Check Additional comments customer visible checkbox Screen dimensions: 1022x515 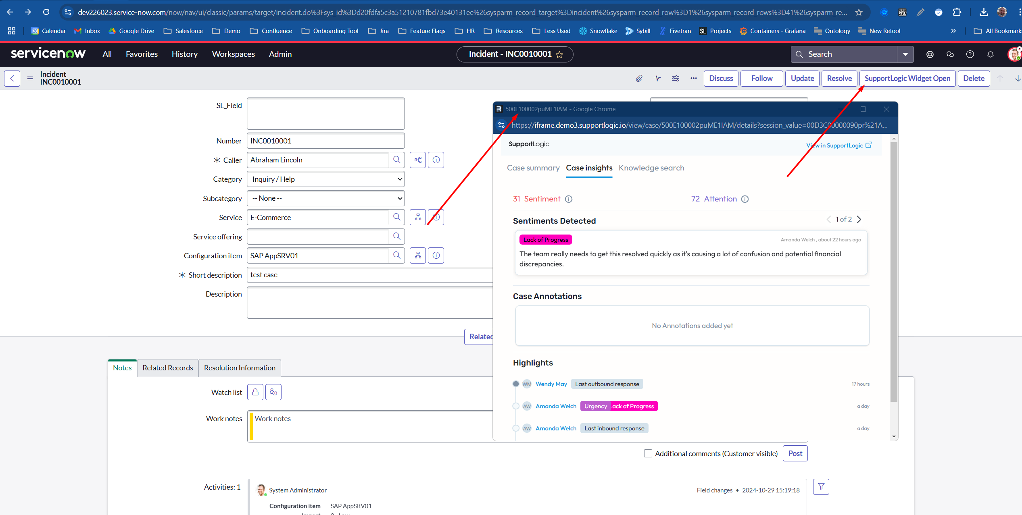648,453
